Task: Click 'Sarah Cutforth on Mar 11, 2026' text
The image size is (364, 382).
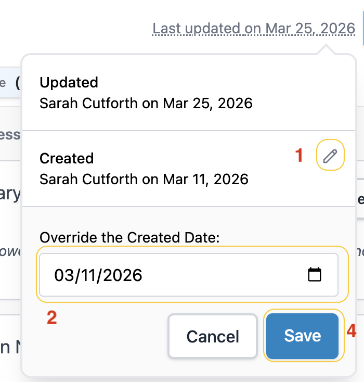Action: 144,180
